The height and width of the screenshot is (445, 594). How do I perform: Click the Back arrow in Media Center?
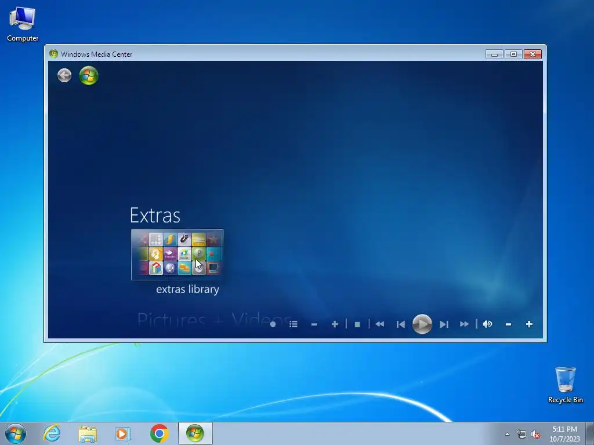(x=64, y=75)
